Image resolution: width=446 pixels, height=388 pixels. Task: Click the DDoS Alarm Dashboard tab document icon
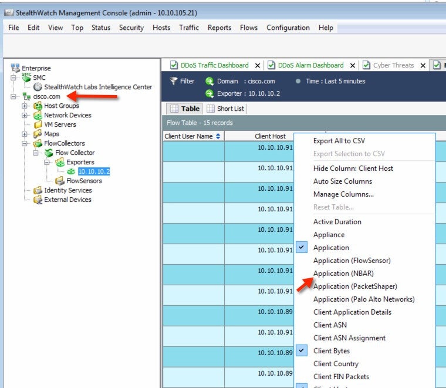pos(271,65)
